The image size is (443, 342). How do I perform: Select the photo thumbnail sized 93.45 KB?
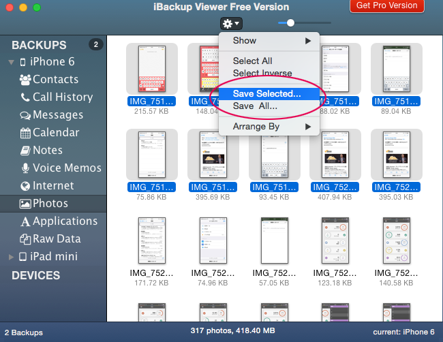click(275, 157)
